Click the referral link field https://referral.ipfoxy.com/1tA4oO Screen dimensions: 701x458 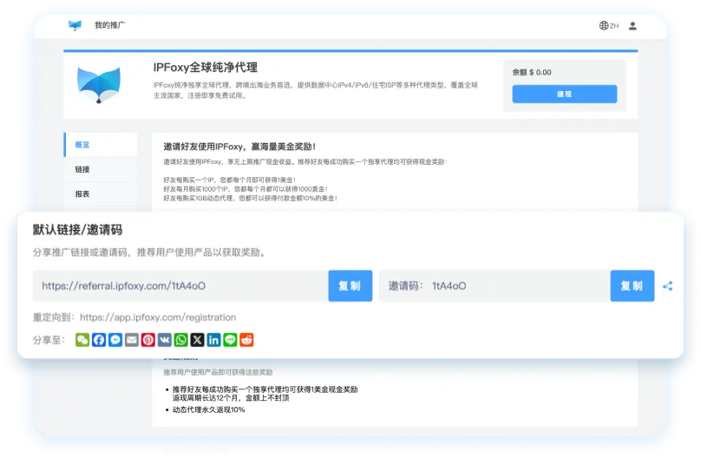coord(180,286)
